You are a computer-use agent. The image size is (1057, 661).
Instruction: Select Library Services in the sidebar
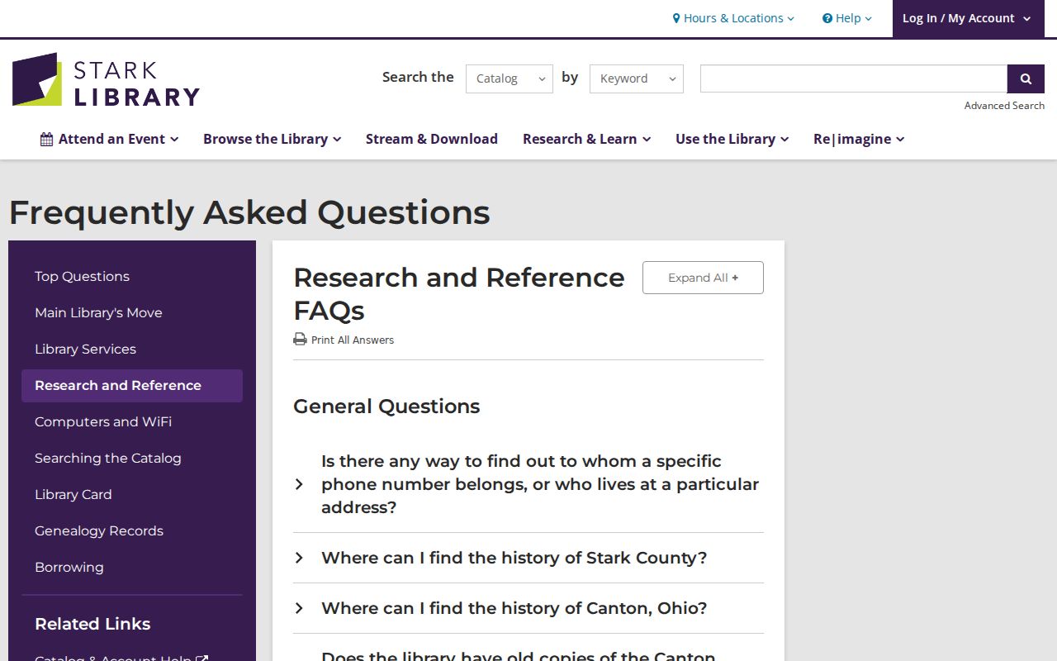click(x=132, y=350)
